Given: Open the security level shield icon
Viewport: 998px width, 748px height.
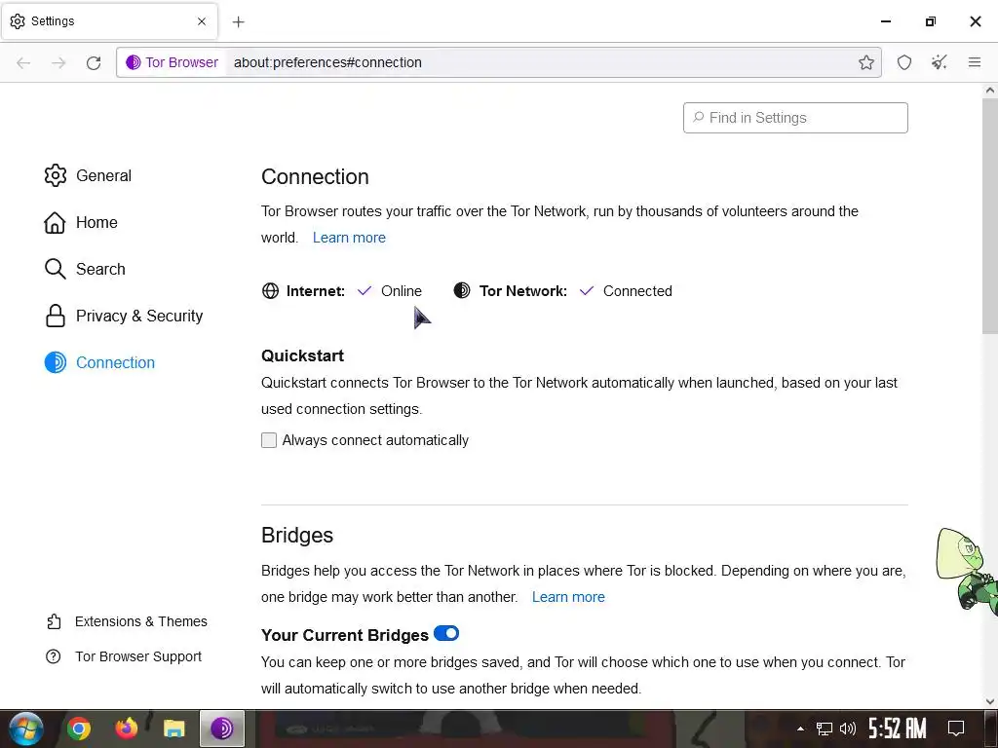Looking at the screenshot, I should click(903, 62).
